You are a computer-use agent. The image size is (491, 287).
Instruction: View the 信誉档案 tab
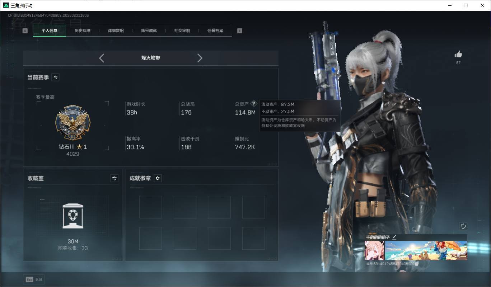click(x=215, y=30)
